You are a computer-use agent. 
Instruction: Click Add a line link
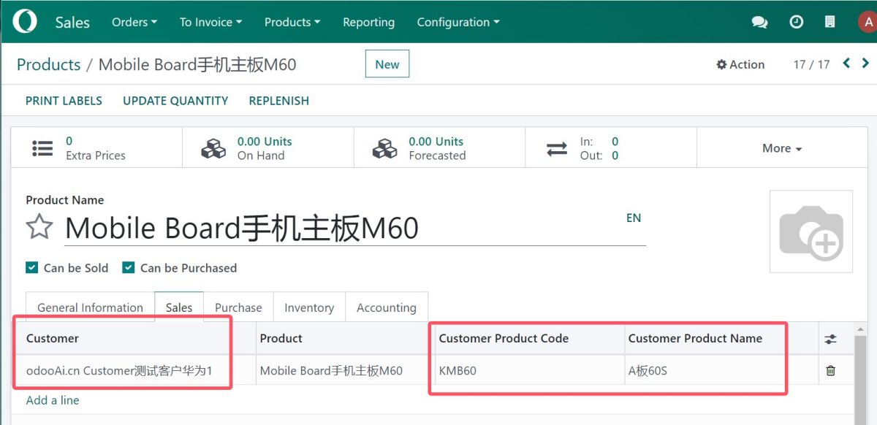53,400
